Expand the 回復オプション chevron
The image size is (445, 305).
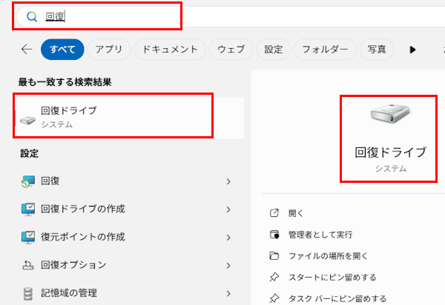(228, 266)
